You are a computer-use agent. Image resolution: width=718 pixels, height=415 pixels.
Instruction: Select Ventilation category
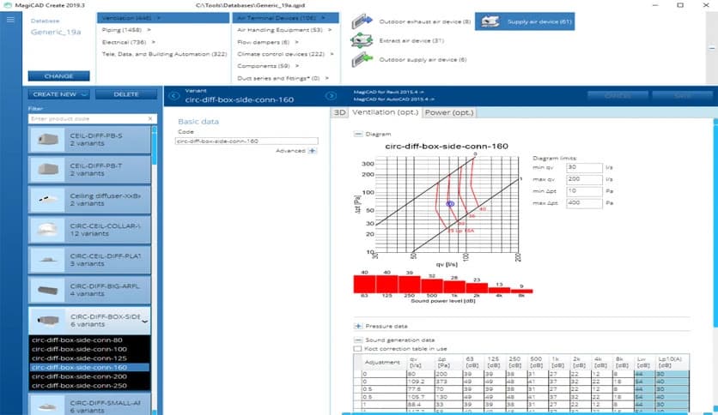(x=163, y=18)
